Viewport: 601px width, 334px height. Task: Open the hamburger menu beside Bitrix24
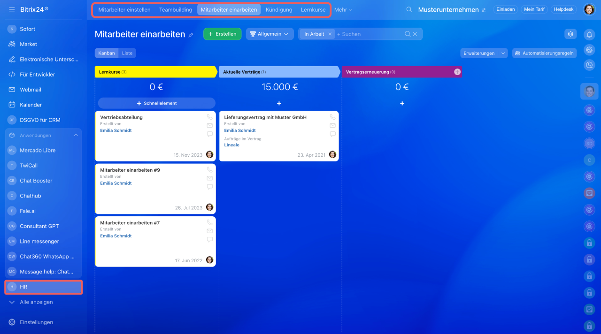(x=12, y=9)
